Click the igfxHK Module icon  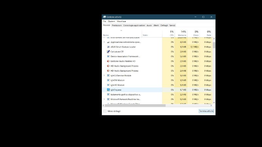click(x=108, y=85)
